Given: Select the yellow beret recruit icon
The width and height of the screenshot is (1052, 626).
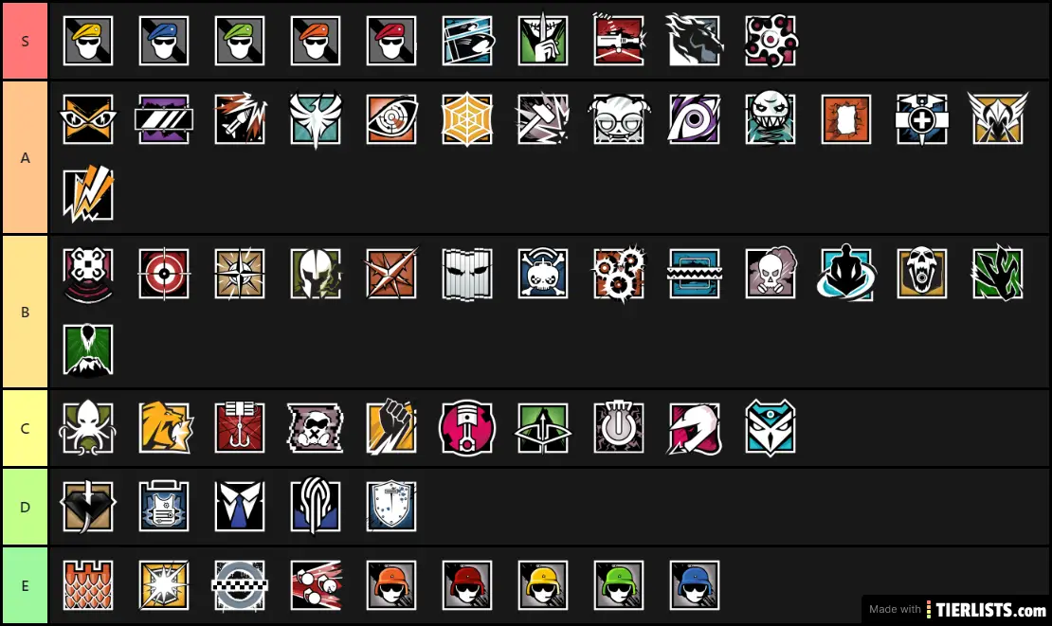Looking at the screenshot, I should pos(88,41).
